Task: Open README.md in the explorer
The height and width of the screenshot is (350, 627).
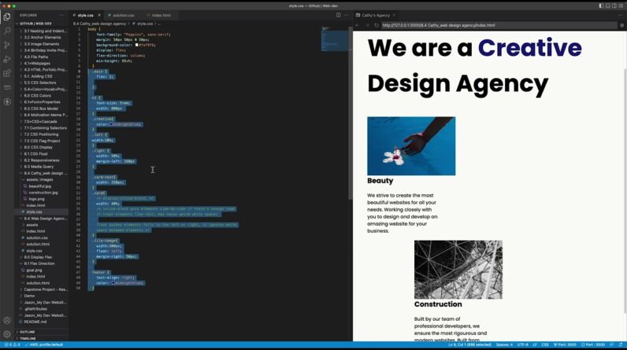Action: pyautogui.click(x=35, y=322)
